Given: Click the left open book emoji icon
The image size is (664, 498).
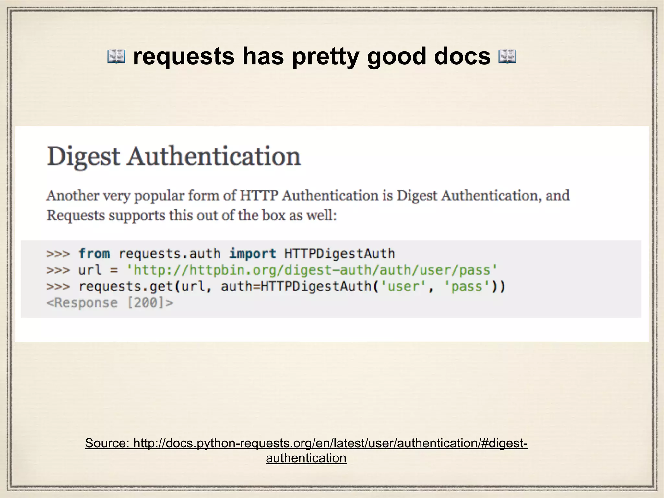Looking at the screenshot, I should 116,56.
